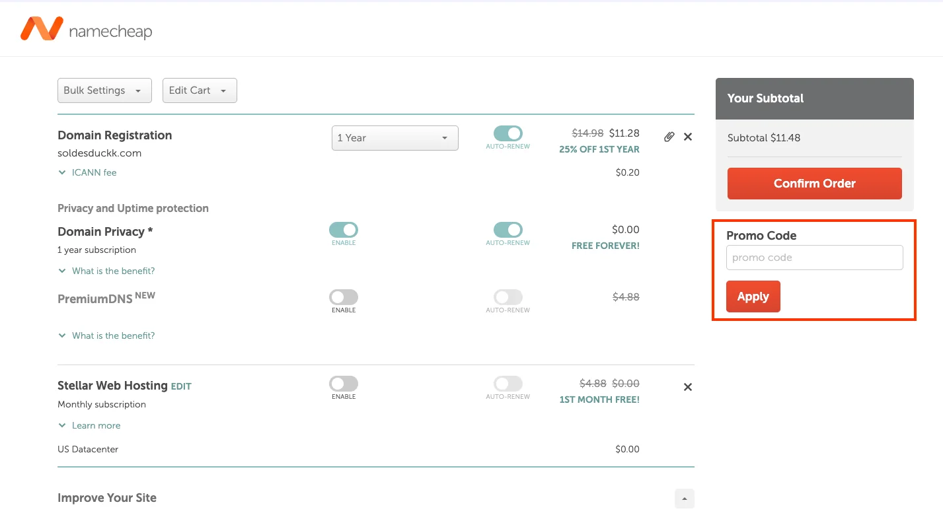Collapse the Improve Your Site section

click(x=684, y=499)
